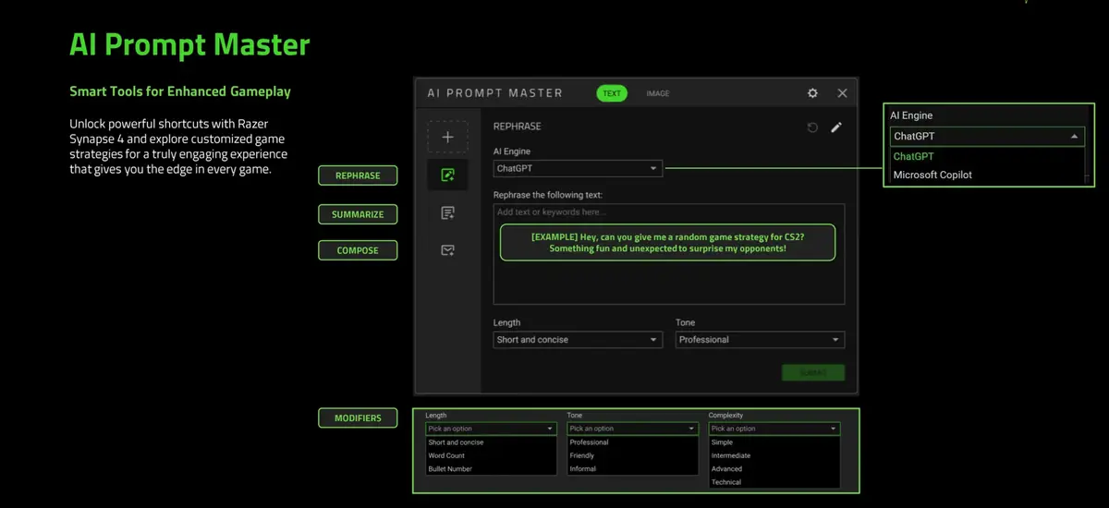Select 'Advanced' complexity option
This screenshot has height=508, width=1109.
point(726,469)
